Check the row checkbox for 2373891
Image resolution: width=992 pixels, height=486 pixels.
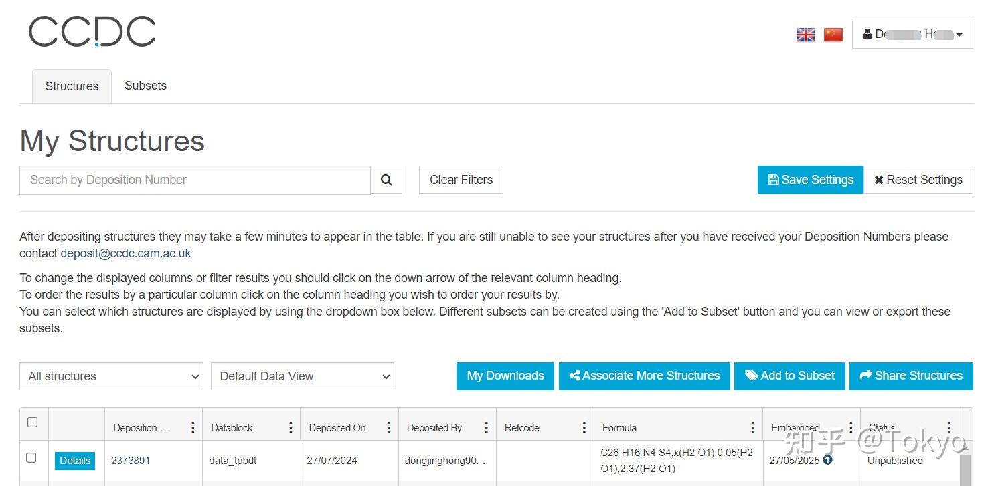click(31, 458)
